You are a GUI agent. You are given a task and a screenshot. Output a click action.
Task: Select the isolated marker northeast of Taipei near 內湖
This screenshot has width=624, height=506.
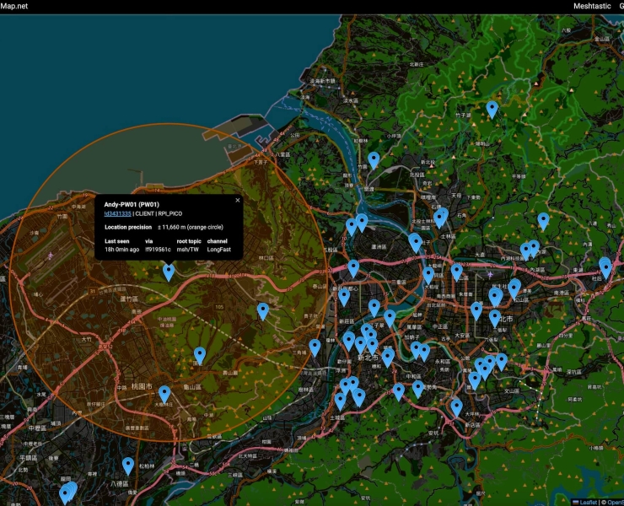click(x=543, y=221)
